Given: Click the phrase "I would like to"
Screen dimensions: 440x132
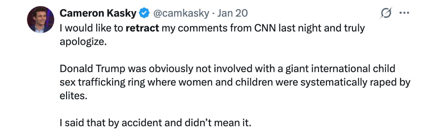Looking at the screenshot, I should 91,28.
